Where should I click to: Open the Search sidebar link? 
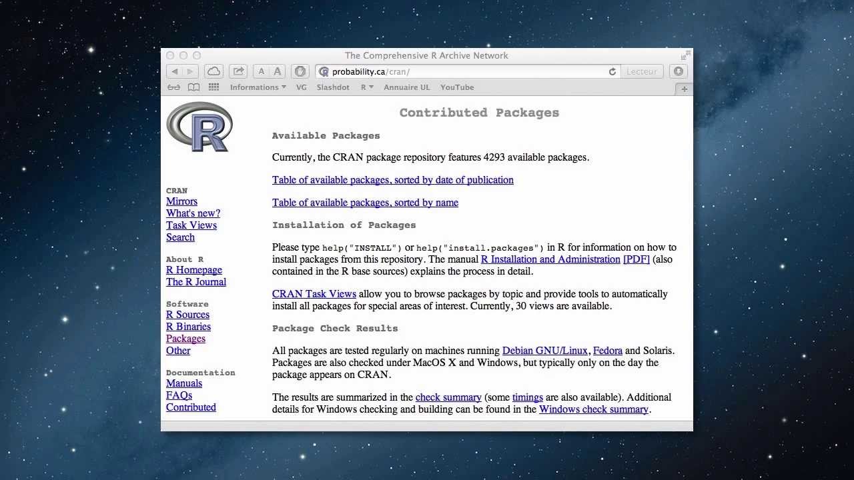pyautogui.click(x=180, y=237)
